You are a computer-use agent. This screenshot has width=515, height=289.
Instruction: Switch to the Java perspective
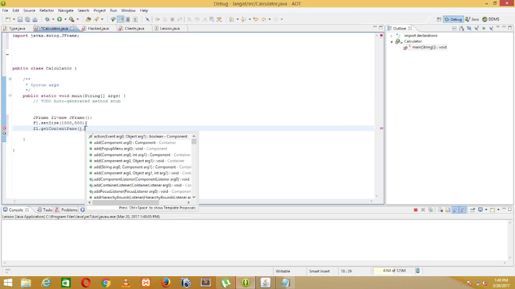[472, 19]
